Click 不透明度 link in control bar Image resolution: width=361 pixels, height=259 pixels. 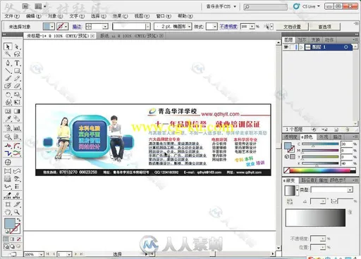click(228, 27)
